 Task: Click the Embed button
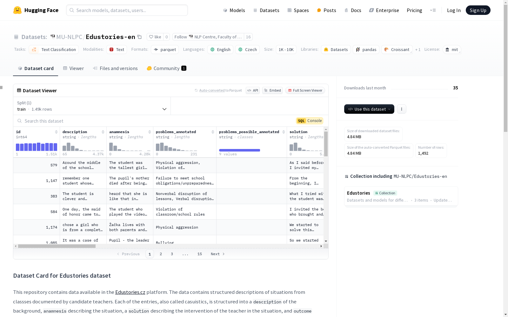click(272, 90)
